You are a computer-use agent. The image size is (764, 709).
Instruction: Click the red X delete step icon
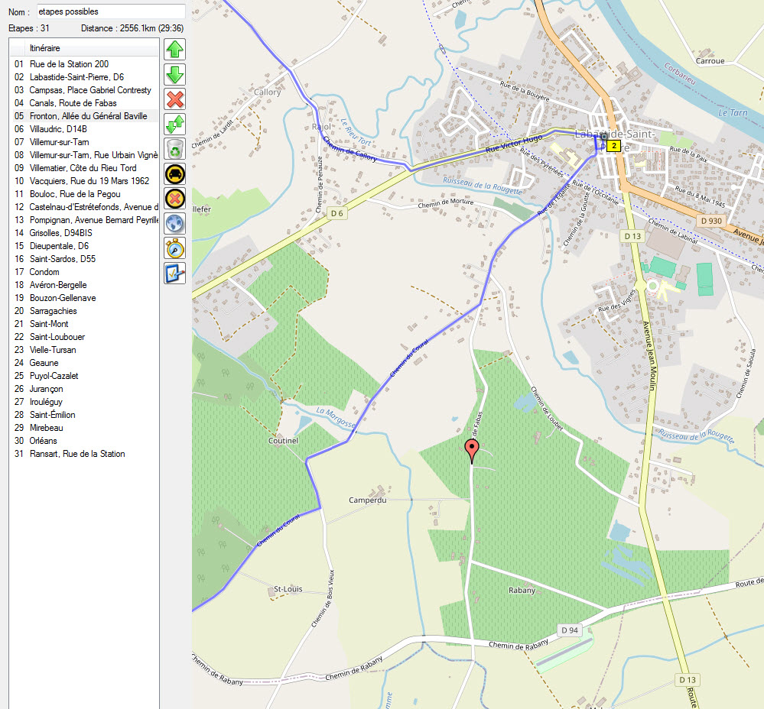point(174,99)
